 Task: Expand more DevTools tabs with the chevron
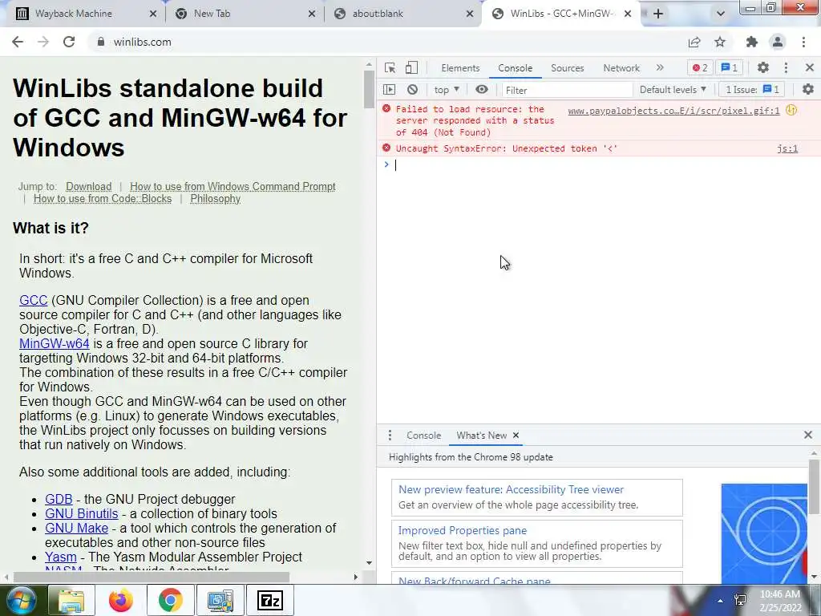tap(660, 67)
